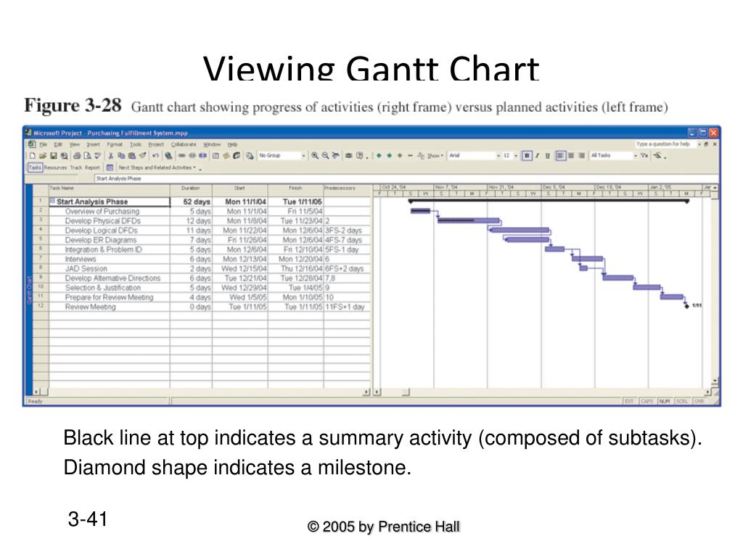Open Print Preview from the toolbar
Viewport: 743px width, 557px height.
click(87, 155)
